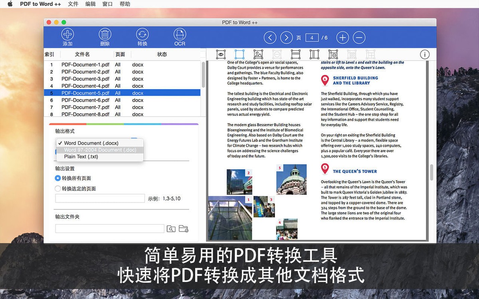Select the blue rectangle region tool
This screenshot has height=299, width=479.
tap(239, 54)
